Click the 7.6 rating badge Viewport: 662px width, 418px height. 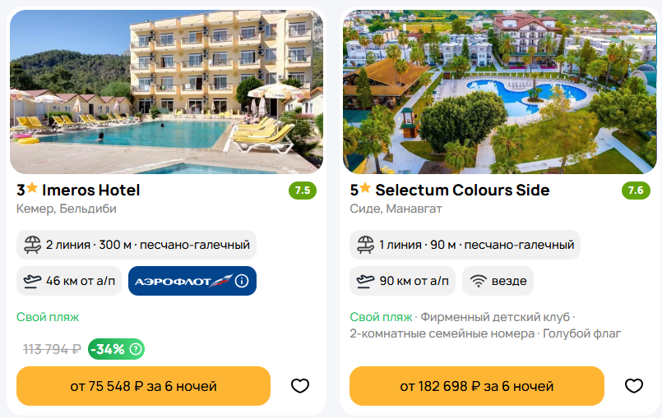click(x=636, y=191)
